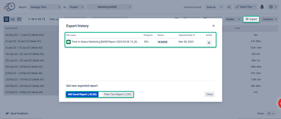This screenshot has width=281, height=119.
Task: Sort by Exported date column arrow
Action: pyautogui.click(x=194, y=35)
